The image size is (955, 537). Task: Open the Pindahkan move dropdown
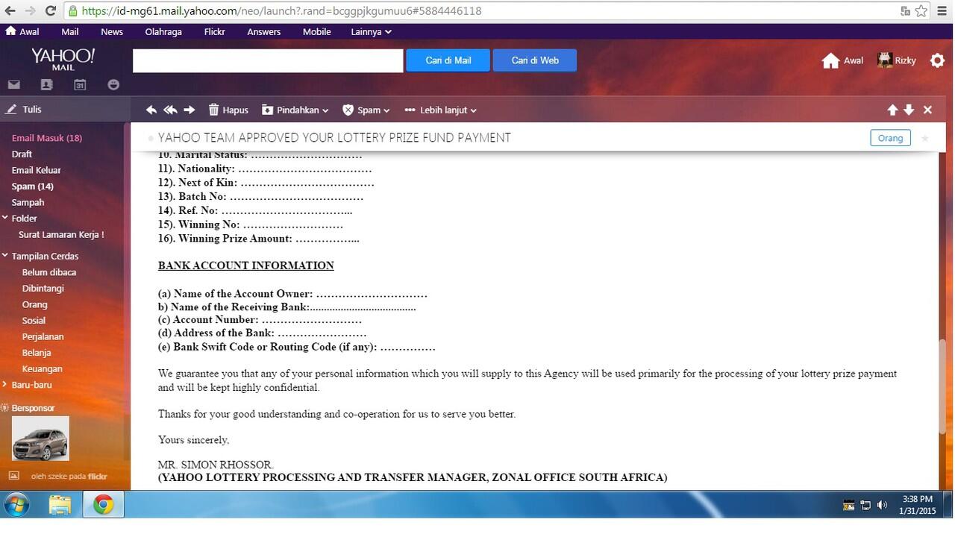pos(295,110)
